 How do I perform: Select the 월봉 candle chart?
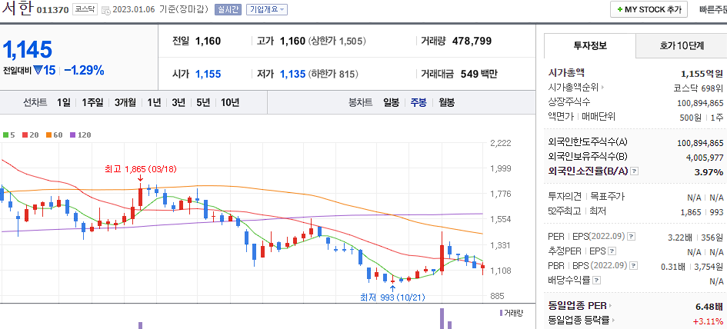[x=446, y=102]
